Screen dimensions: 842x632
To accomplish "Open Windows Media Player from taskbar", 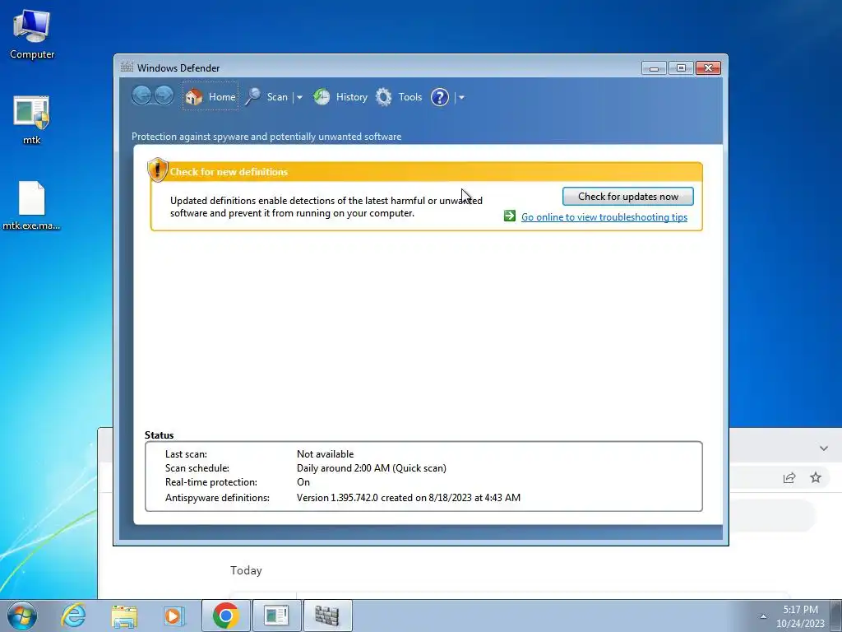I will 174,616.
